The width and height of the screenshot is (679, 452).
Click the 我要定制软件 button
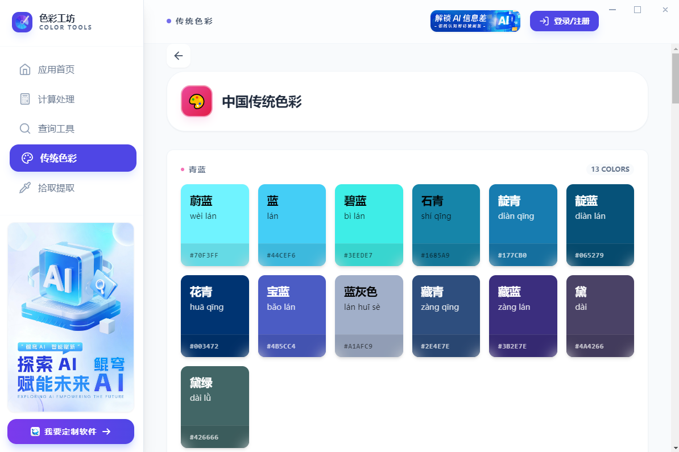click(x=71, y=432)
